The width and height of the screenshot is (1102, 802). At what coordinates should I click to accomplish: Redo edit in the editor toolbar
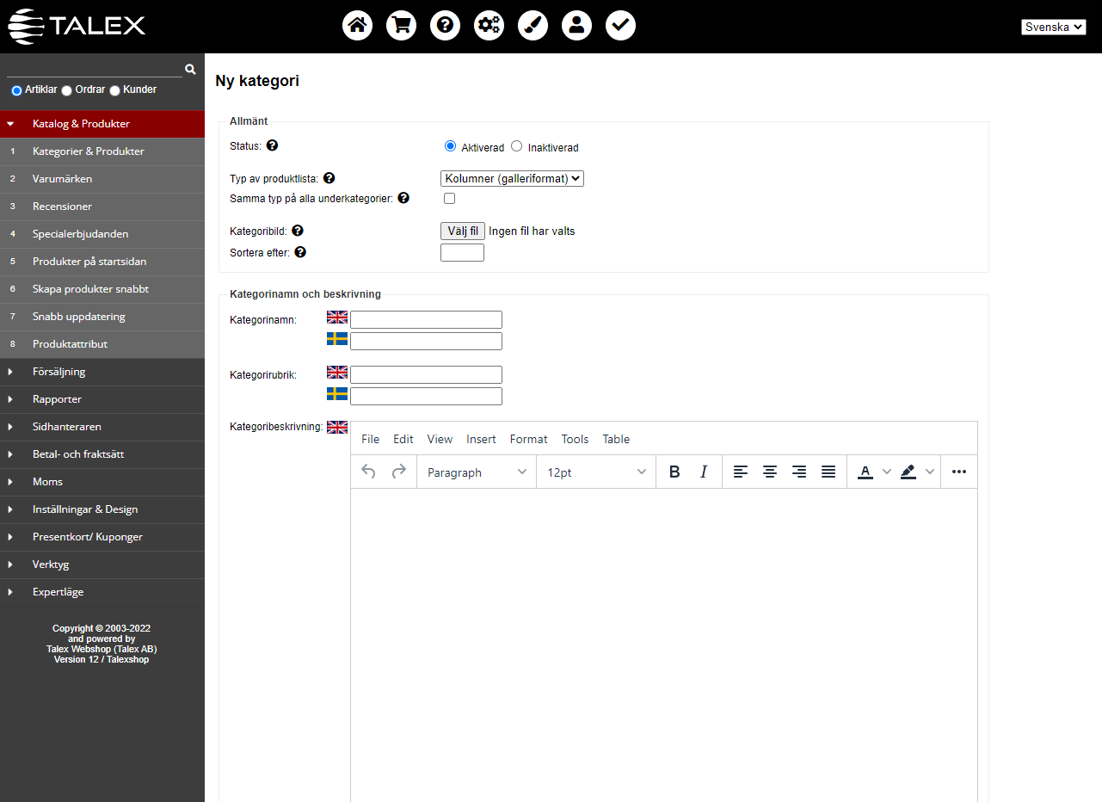point(398,472)
